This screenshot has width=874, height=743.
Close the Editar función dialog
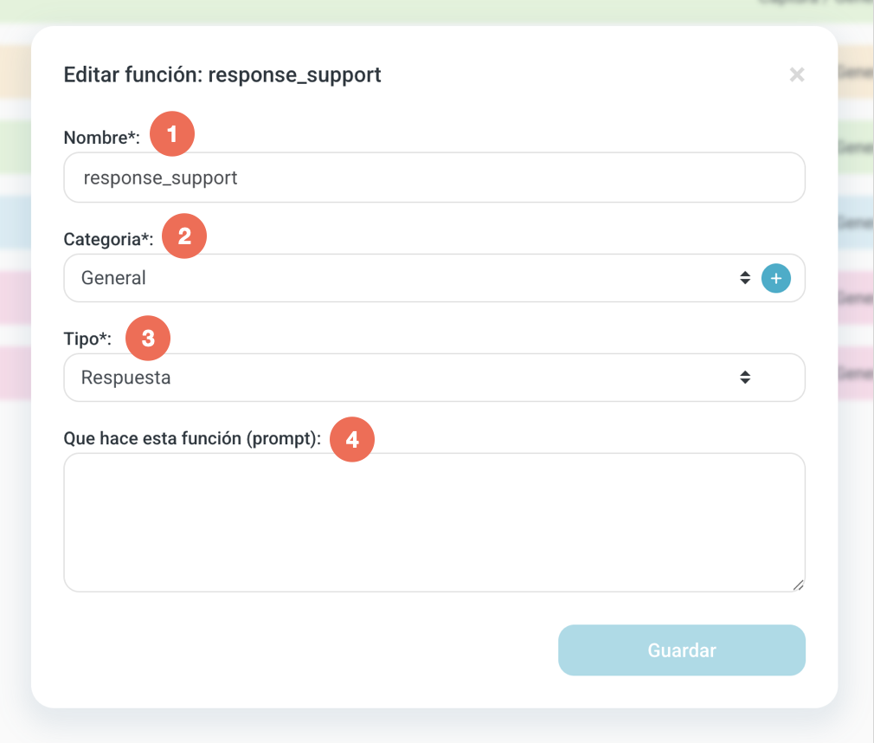(x=797, y=75)
